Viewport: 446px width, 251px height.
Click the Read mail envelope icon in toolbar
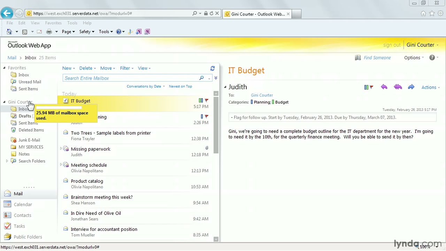(x=39, y=32)
